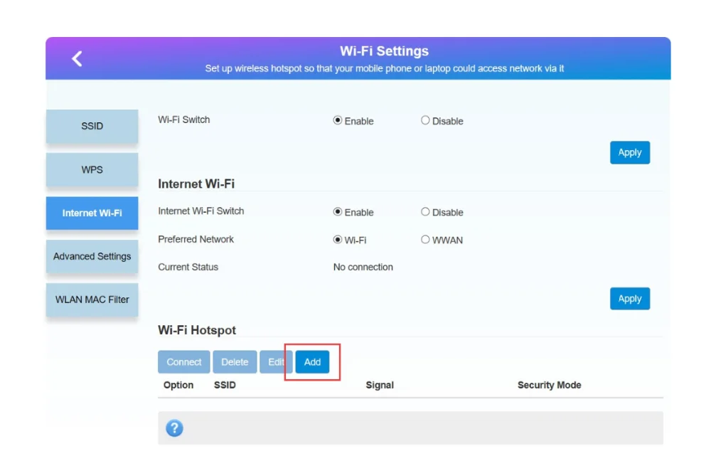
Task: Open the WLAN MAC Filter tab
Action: [92, 300]
